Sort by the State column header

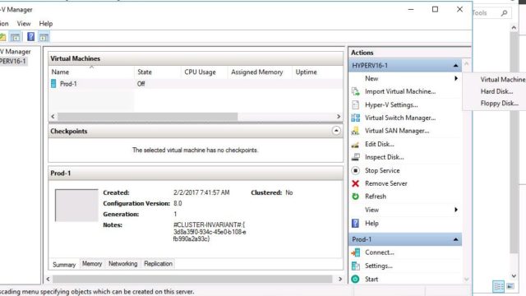(x=157, y=72)
